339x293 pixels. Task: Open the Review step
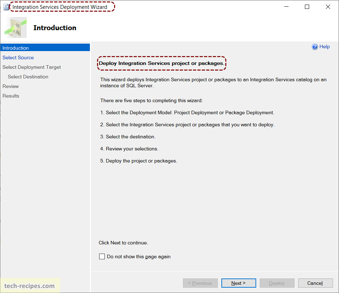pyautogui.click(x=11, y=86)
